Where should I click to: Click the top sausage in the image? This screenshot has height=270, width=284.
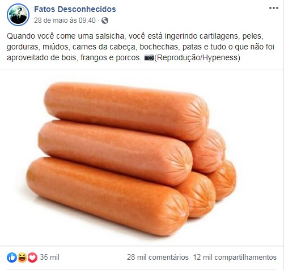[x=126, y=111]
